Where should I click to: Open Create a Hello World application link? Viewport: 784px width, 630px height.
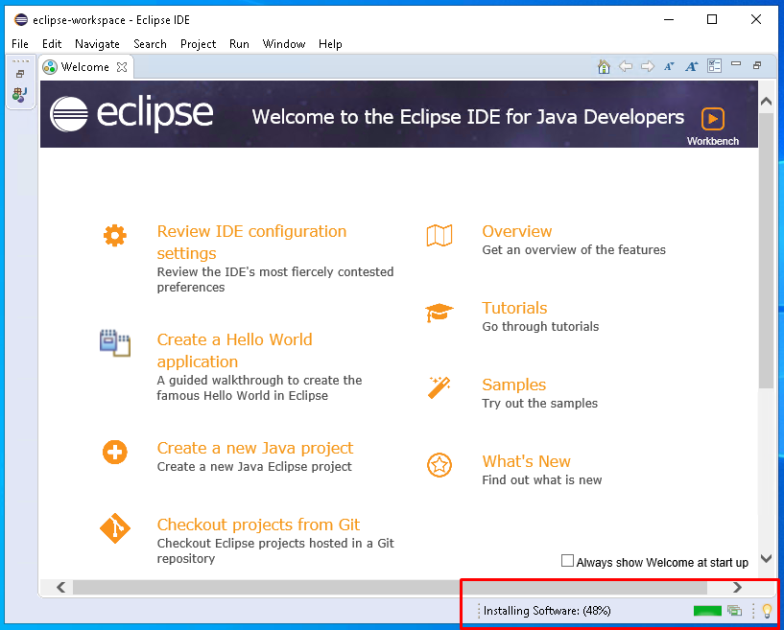point(234,351)
